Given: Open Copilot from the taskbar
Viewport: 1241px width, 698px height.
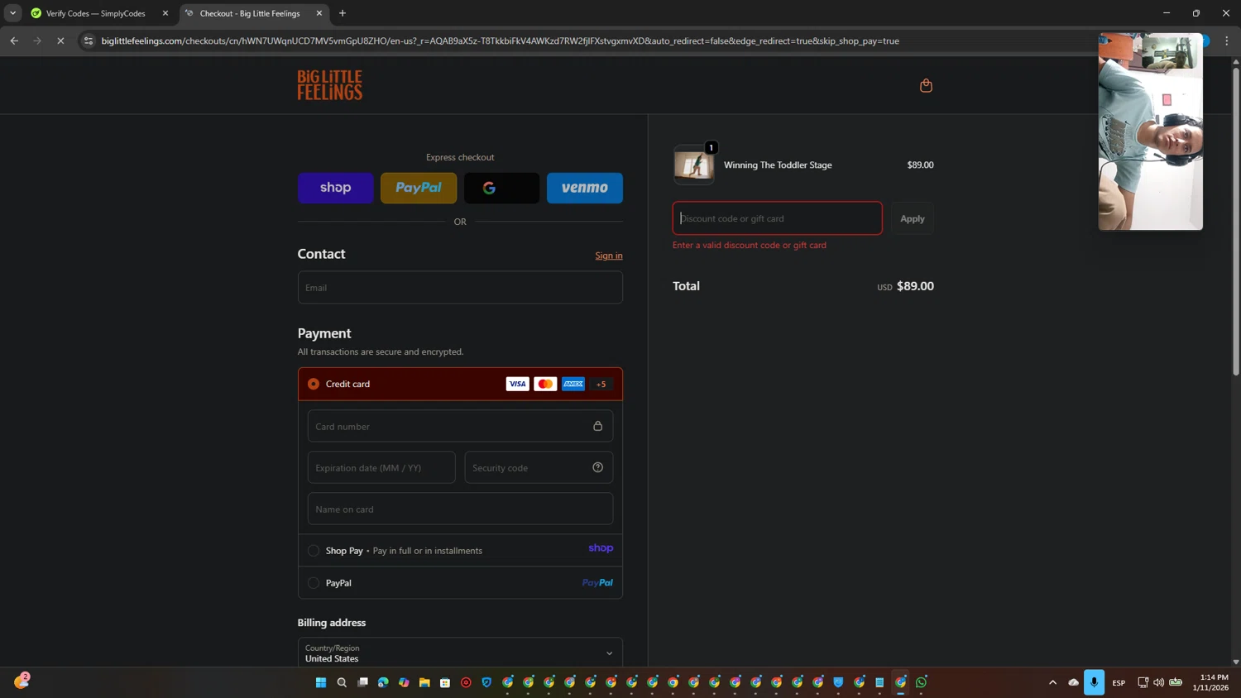Looking at the screenshot, I should click(404, 682).
